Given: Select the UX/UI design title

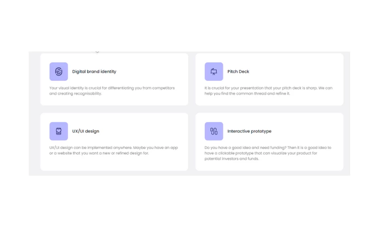Looking at the screenshot, I should pyautogui.click(x=86, y=131).
